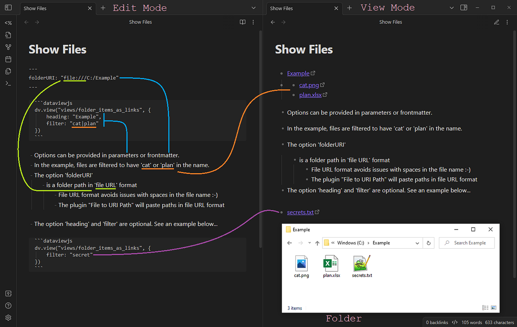Switch left pane to reading view
517x327 pixels.
[243, 22]
